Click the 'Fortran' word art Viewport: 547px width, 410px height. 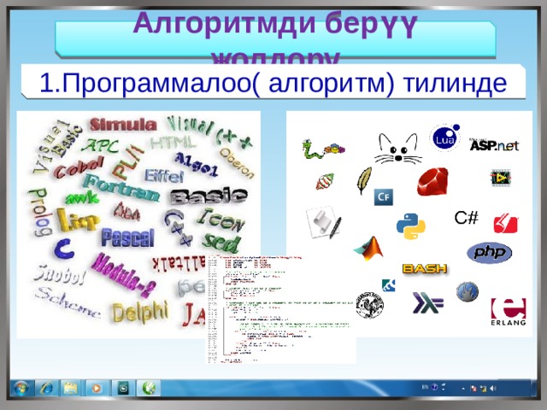click(121, 188)
